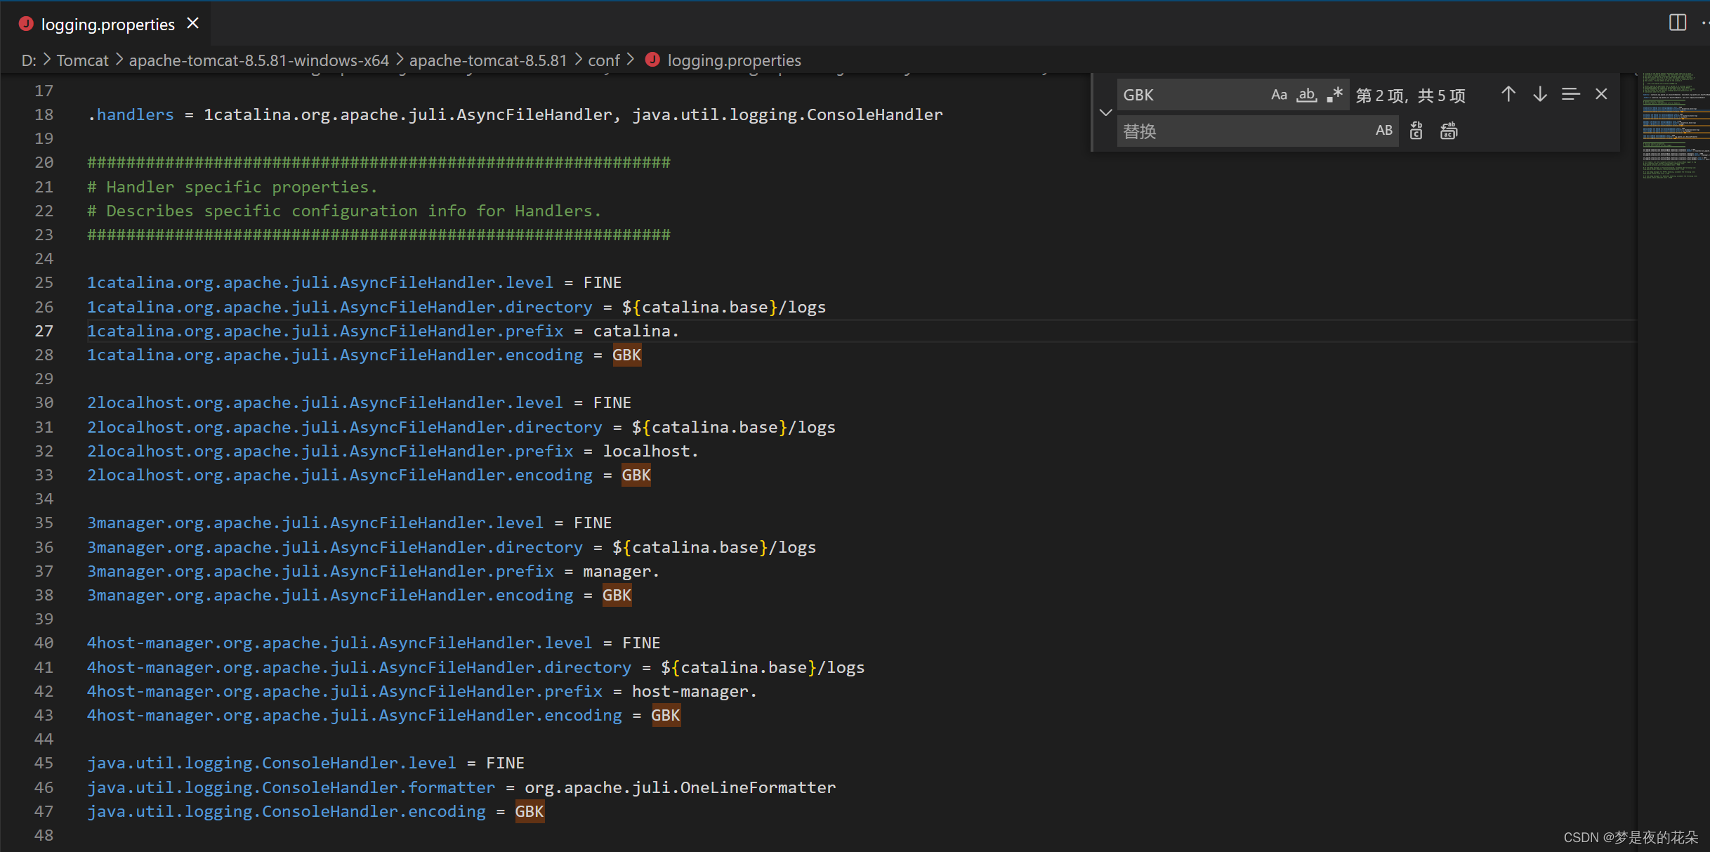Image resolution: width=1710 pixels, height=852 pixels.
Task: Open apache-tomcat-8.5.81 breadcrumb folder
Action: click(488, 60)
